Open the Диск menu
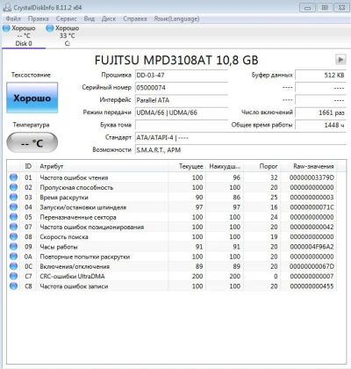The image size is (351, 369). point(109,18)
